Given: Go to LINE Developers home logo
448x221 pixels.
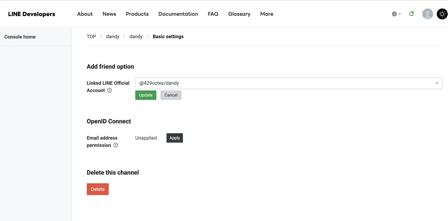Looking at the screenshot, I should [x=32, y=14].
